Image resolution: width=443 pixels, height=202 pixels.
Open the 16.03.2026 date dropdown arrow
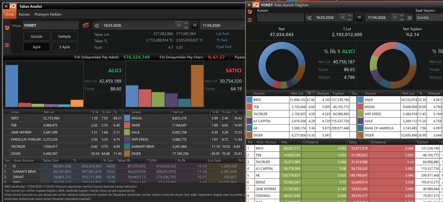(x=343, y=17)
